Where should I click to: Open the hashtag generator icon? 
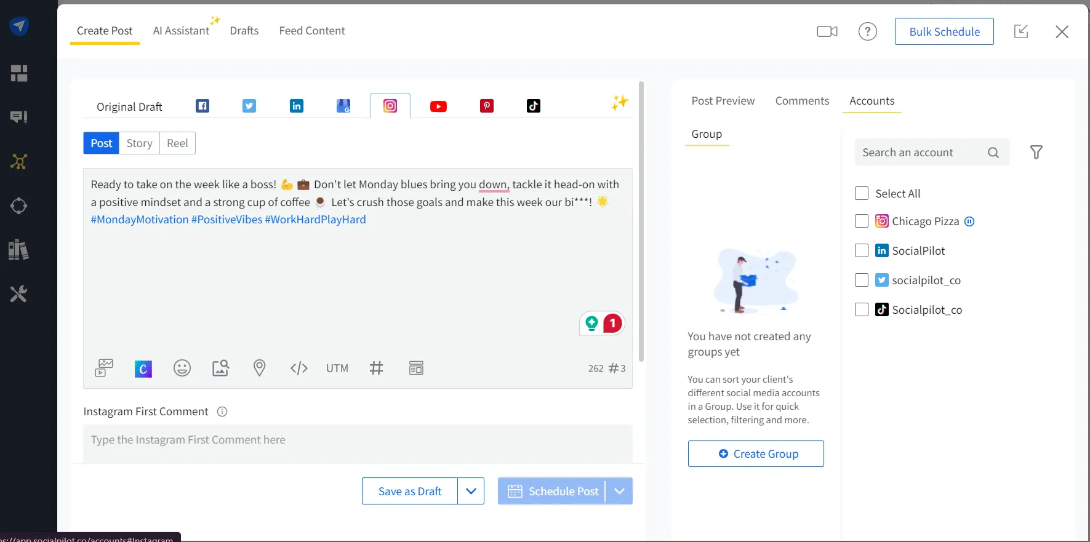[376, 368]
